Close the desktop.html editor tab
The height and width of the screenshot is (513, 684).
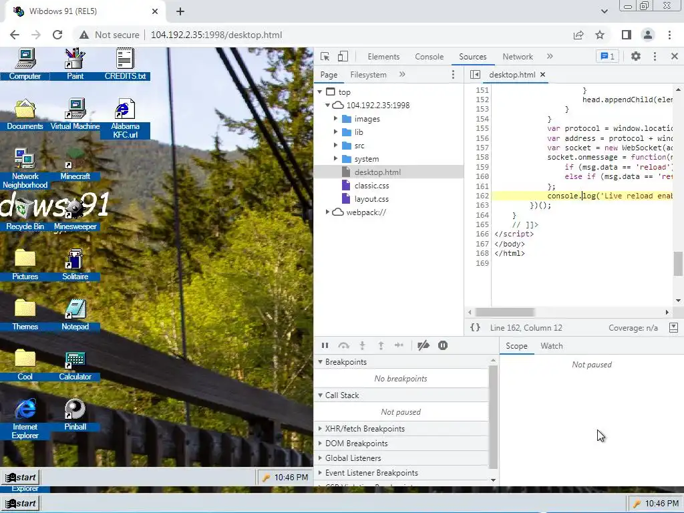click(542, 75)
